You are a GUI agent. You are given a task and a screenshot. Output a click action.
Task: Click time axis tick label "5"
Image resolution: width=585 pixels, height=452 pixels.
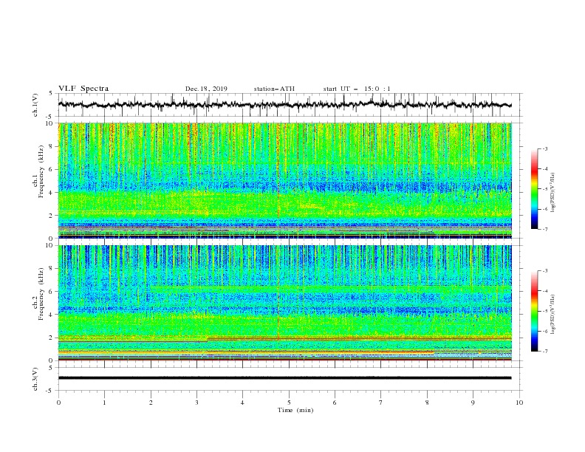click(x=289, y=403)
